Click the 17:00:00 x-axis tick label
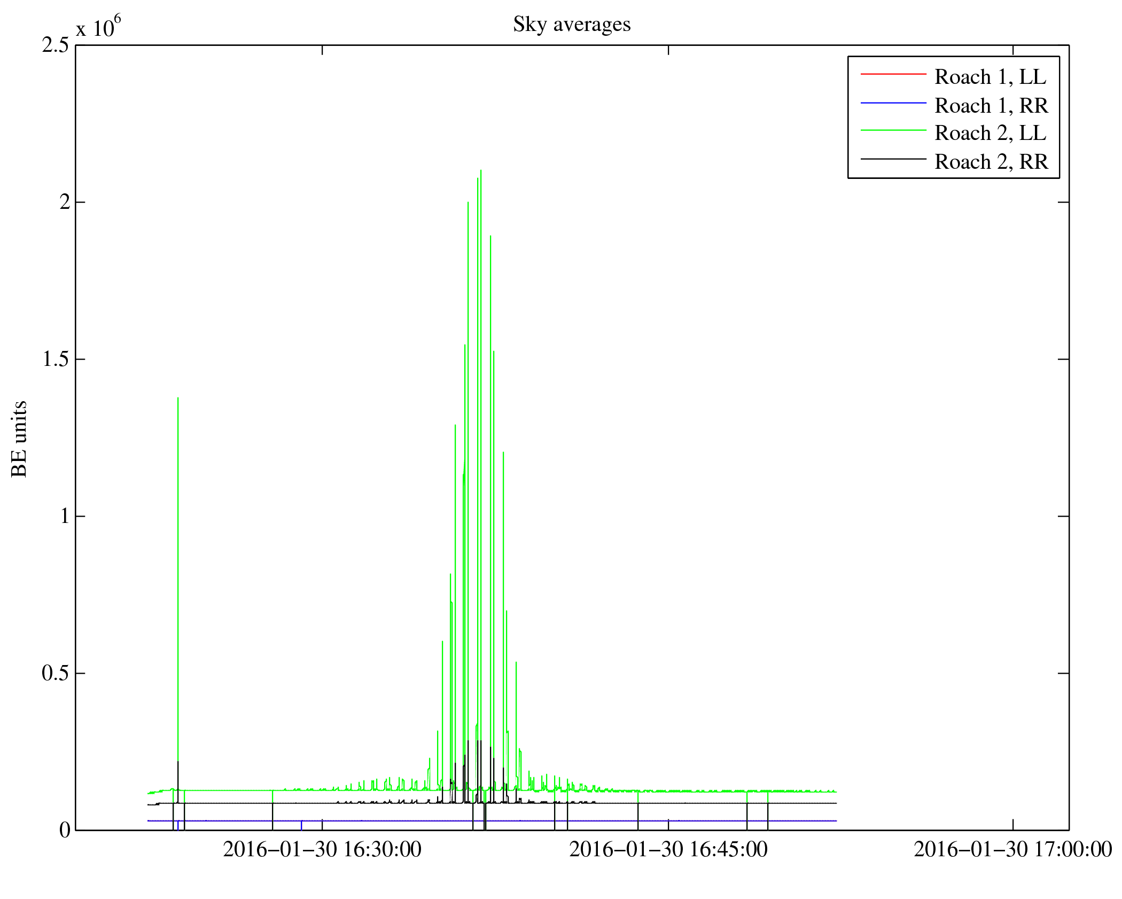The height and width of the screenshot is (899, 1122). (x=1012, y=849)
